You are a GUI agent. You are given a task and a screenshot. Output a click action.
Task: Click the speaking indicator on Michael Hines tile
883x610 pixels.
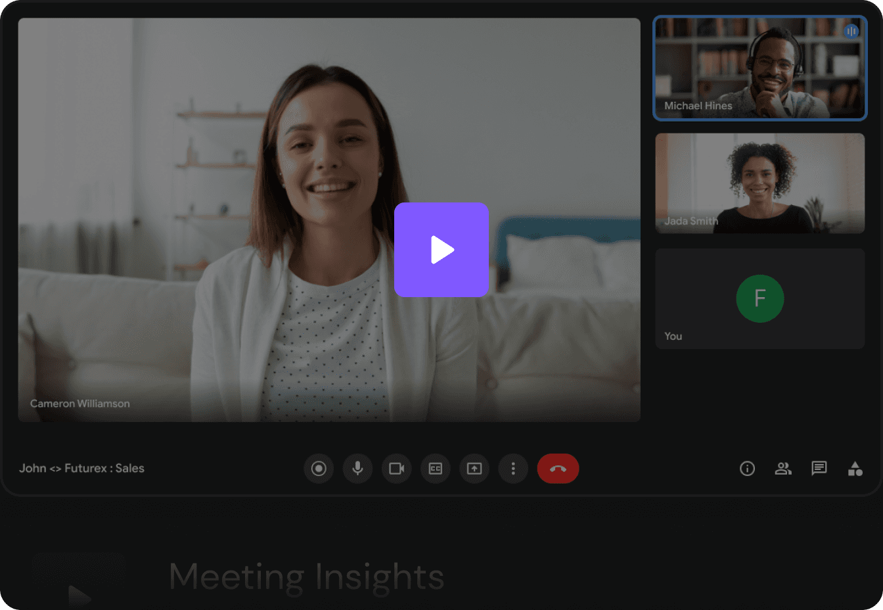pyautogui.click(x=851, y=31)
